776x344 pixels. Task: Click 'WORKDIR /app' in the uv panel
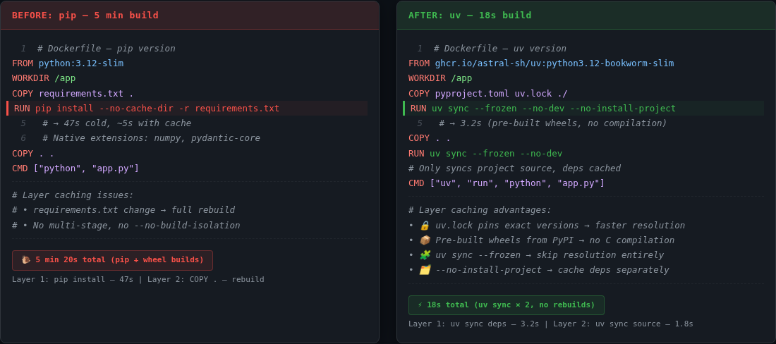440,78
